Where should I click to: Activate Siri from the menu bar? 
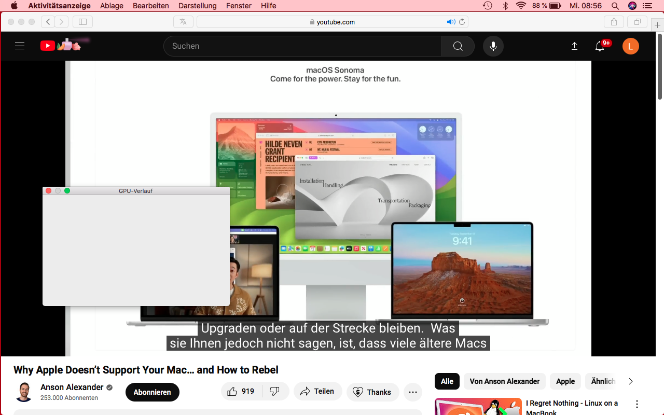[632, 6]
